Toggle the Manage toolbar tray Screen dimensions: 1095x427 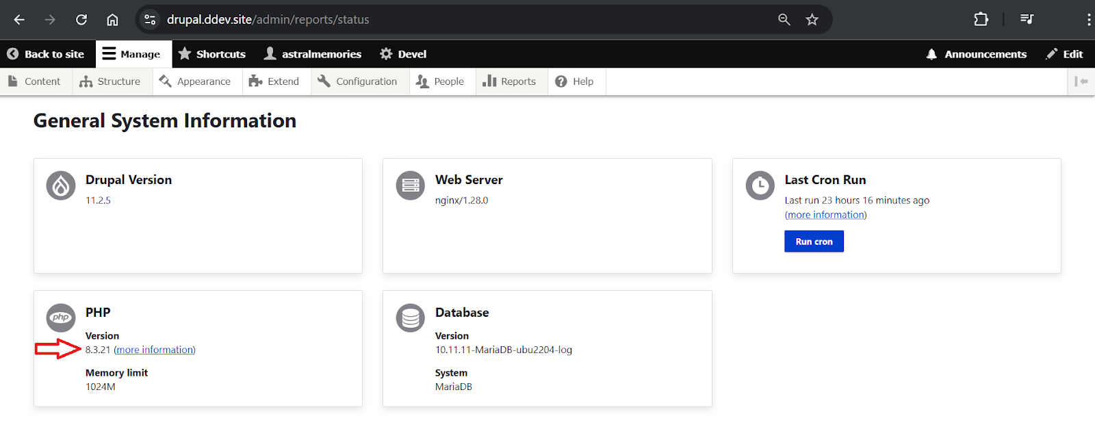coord(131,54)
